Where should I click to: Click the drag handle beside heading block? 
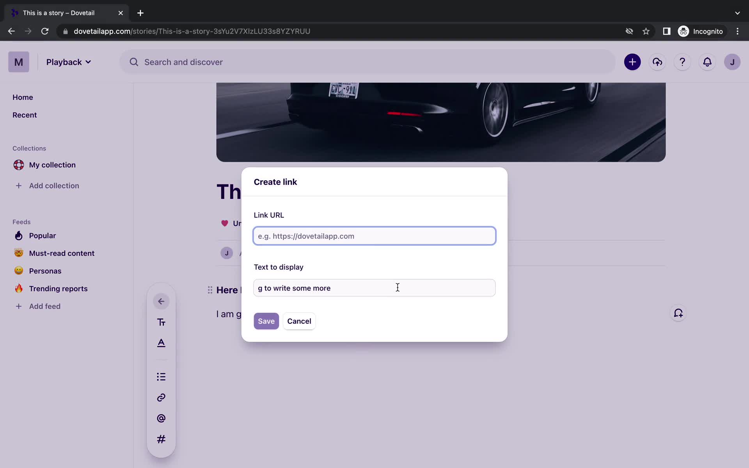click(x=210, y=290)
